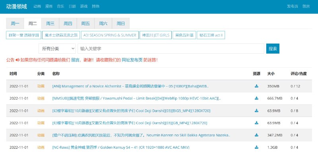Switch to the 周三 tab

50,24
